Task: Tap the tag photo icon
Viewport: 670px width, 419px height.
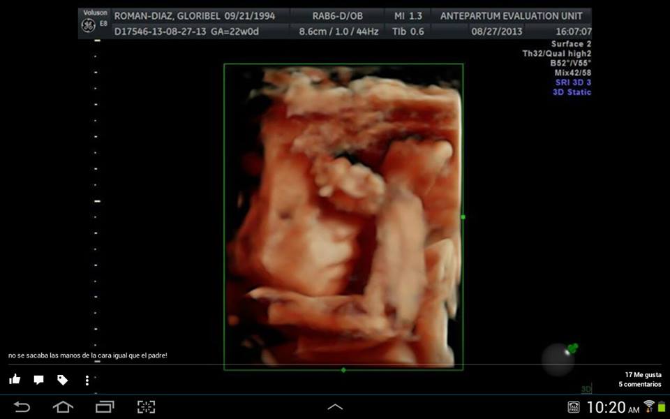Action: click(x=62, y=380)
